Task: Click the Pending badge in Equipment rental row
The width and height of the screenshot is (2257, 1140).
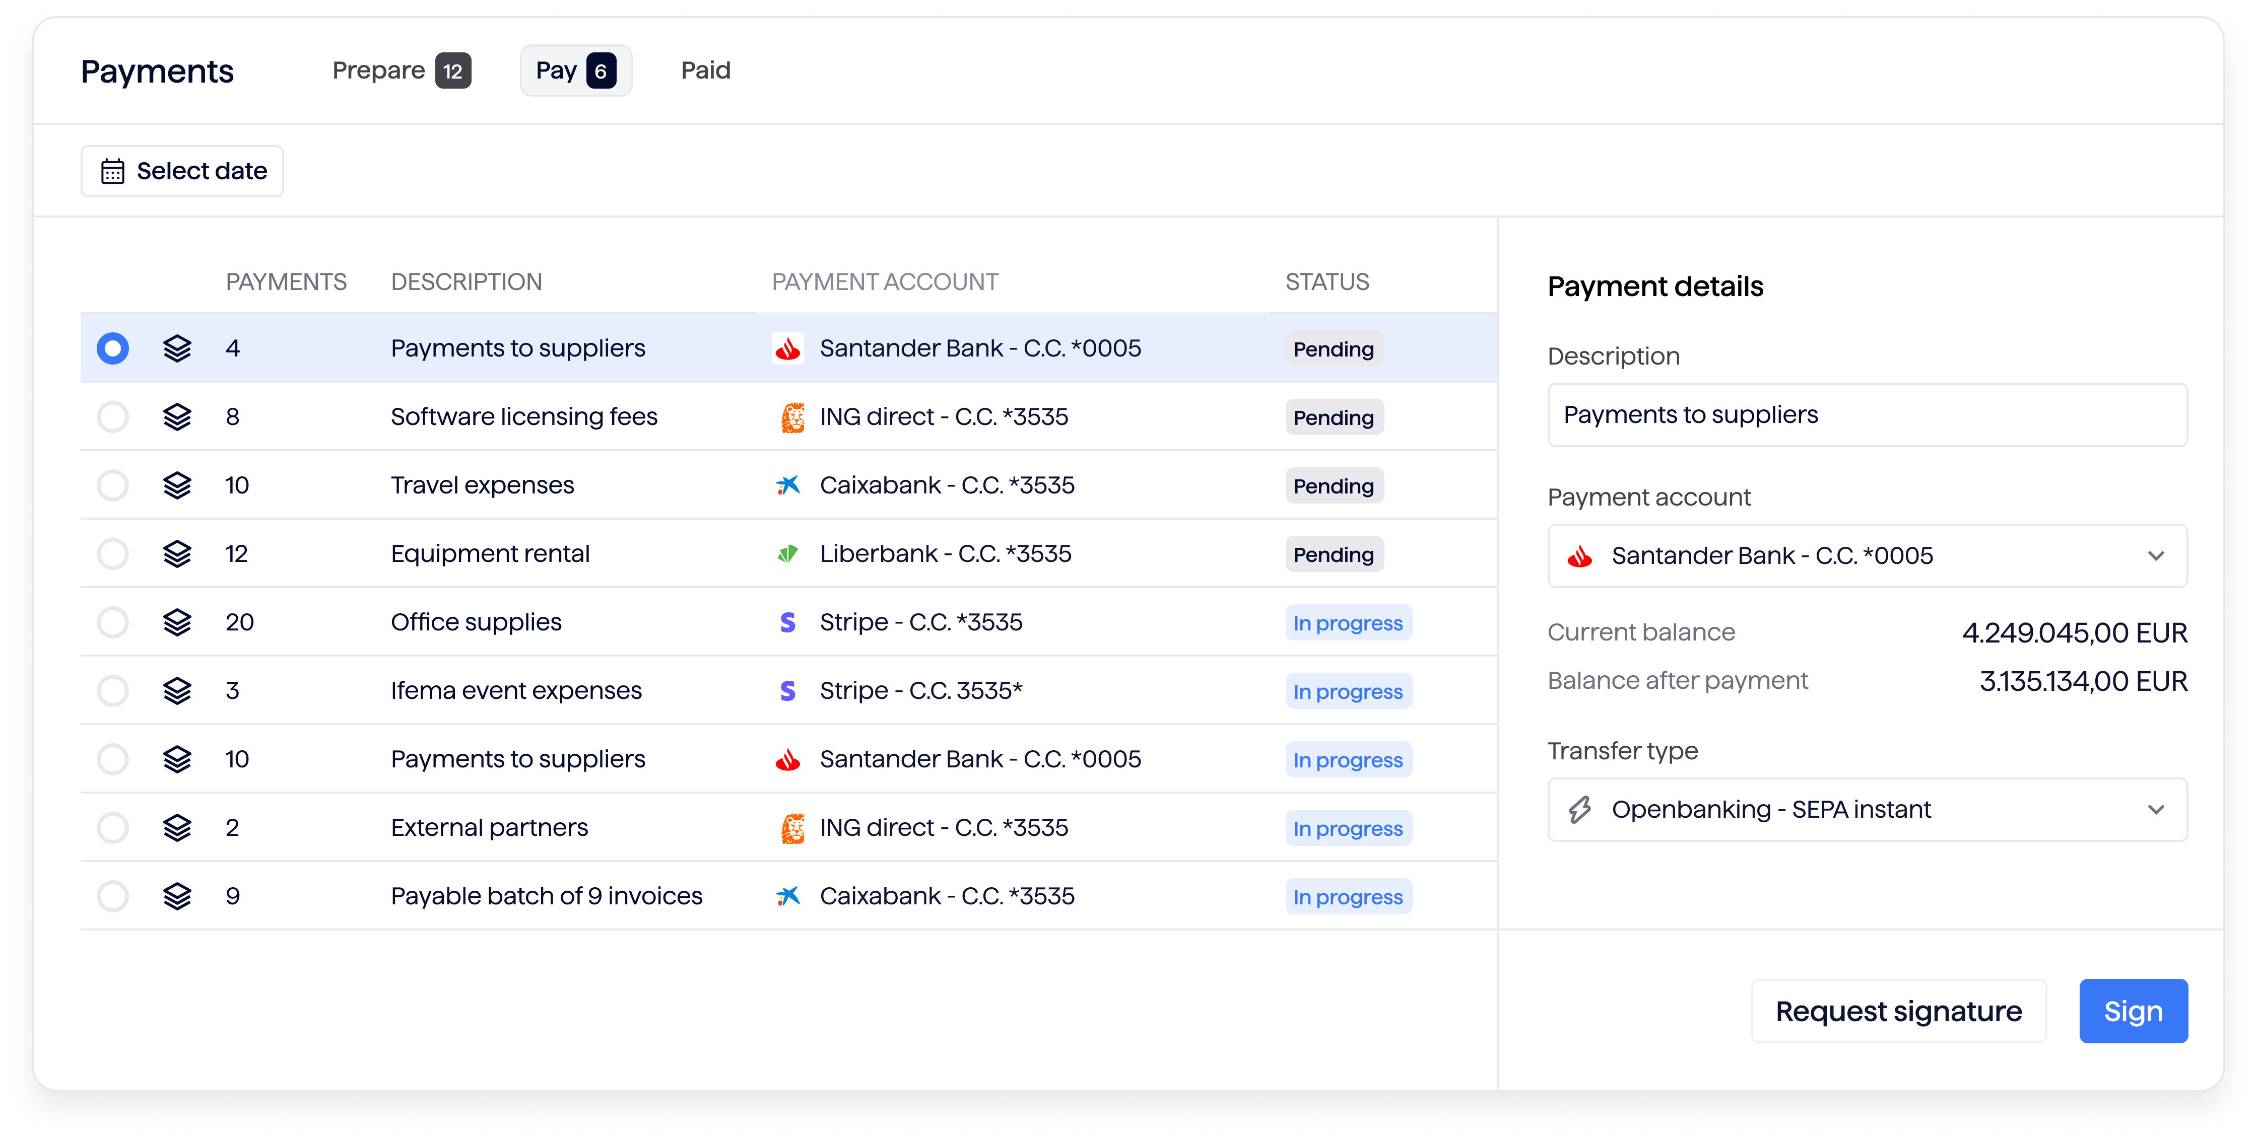Action: [x=1334, y=554]
